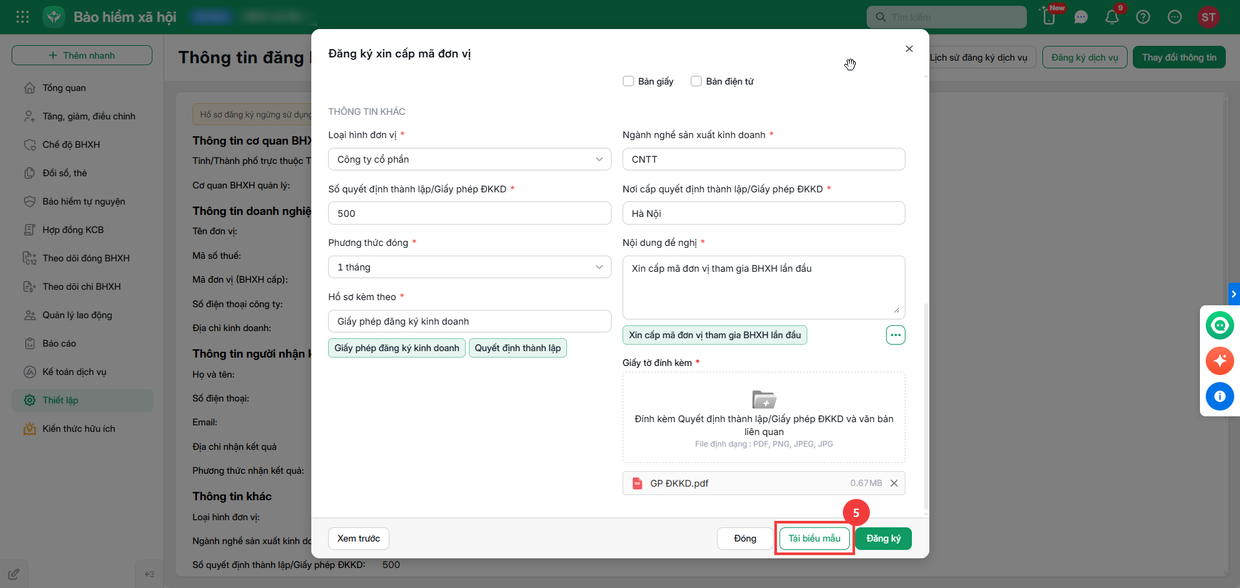The image size is (1240, 588).
Task: Open Báo cáo menu item
Action: pos(83,343)
